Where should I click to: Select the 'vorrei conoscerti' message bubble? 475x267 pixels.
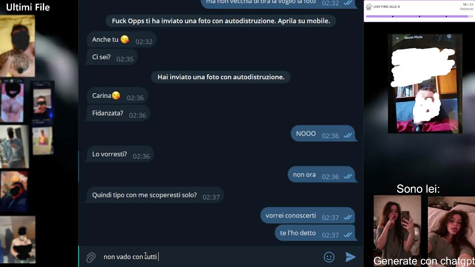(308, 216)
